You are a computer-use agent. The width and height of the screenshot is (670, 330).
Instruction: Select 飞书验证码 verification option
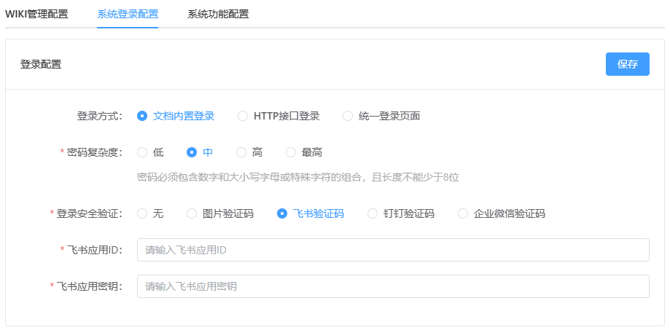(311, 213)
